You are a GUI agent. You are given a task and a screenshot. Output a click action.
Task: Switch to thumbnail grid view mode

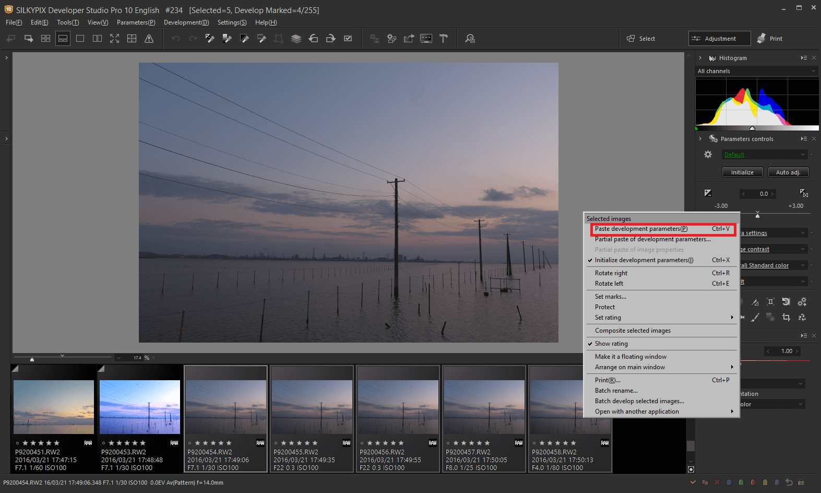pos(45,39)
